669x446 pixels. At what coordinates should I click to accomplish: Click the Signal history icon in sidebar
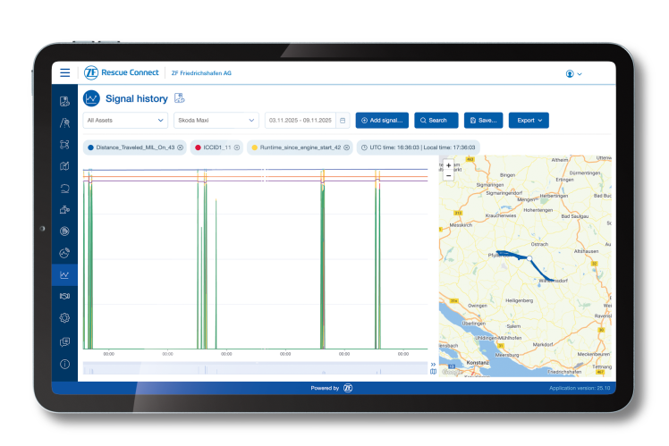[64, 274]
